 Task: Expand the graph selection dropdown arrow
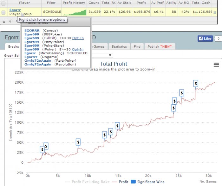(110, 55)
